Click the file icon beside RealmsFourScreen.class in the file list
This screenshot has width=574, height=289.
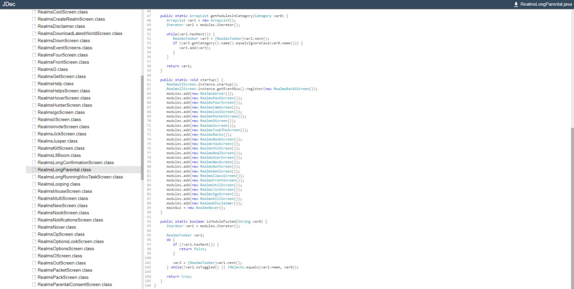[34, 55]
